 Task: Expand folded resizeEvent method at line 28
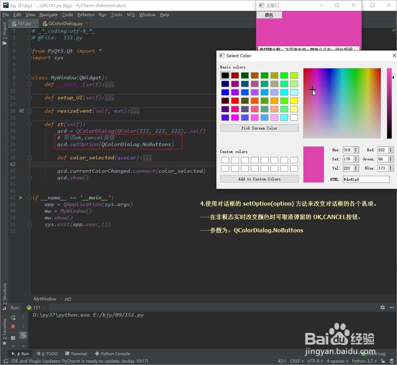point(30,111)
